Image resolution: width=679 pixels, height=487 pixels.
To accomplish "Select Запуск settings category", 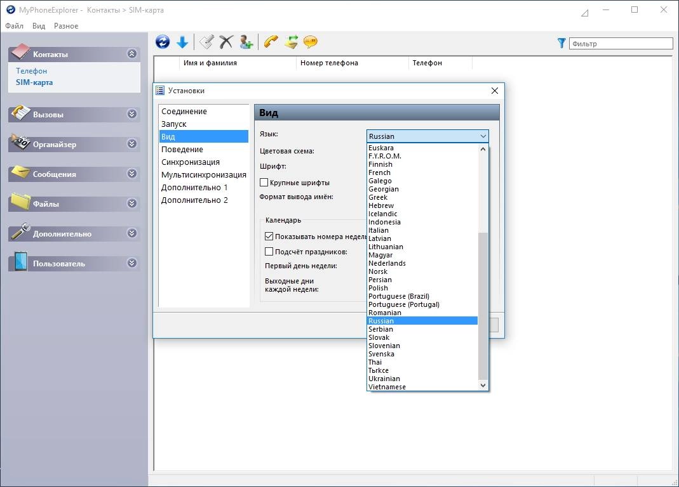I will pyautogui.click(x=204, y=124).
